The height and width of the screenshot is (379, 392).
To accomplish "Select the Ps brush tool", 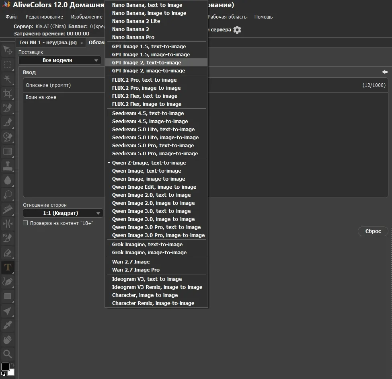I will click(8, 108).
